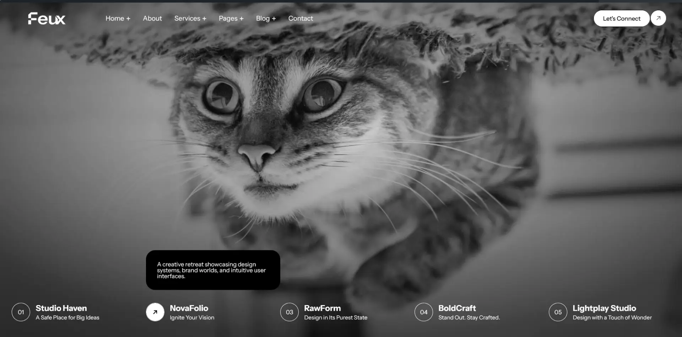Viewport: 682px width, 337px height.
Task: Click the arrow icon beside Let's Connect
Action: point(658,18)
